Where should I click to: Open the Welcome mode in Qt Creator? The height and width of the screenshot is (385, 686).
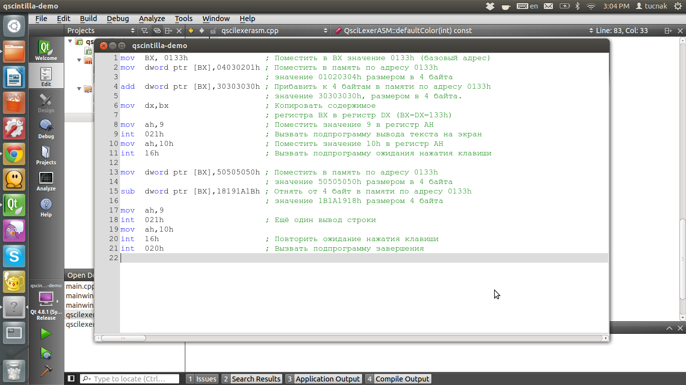(46, 50)
